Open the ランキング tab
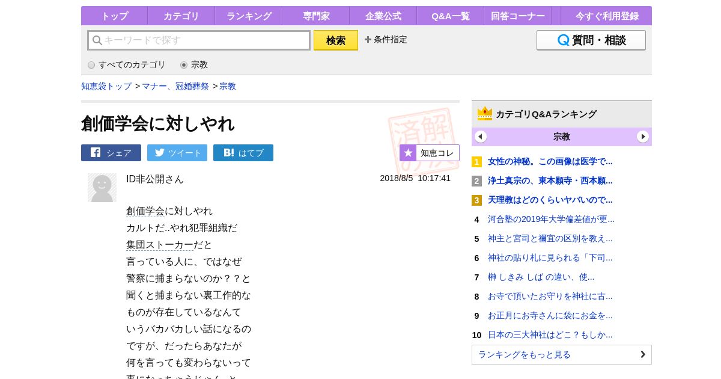This screenshot has height=379, width=721. pyautogui.click(x=249, y=16)
